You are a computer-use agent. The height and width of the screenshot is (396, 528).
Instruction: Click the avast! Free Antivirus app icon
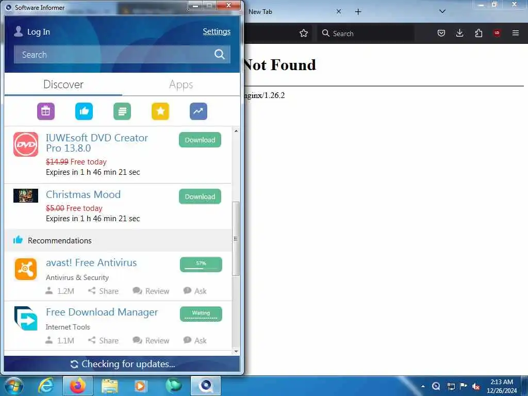tap(26, 269)
